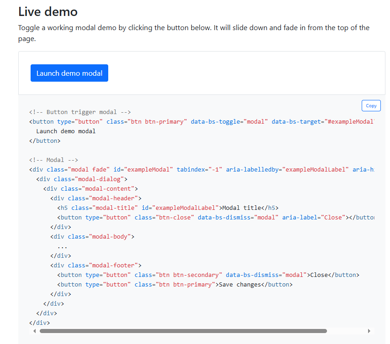Click the horizontal scrollbar thumb in code block
Image resolution: width=390 pixels, height=344 pixels.
tap(183, 331)
